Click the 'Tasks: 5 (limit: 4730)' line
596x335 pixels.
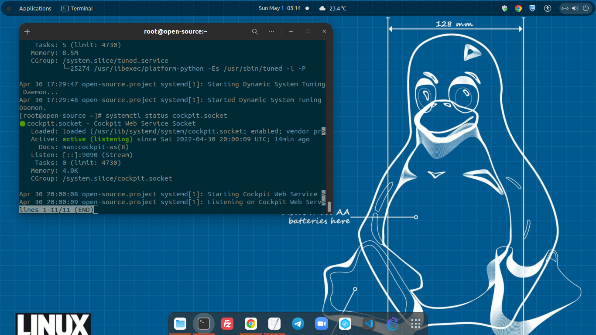click(x=78, y=45)
